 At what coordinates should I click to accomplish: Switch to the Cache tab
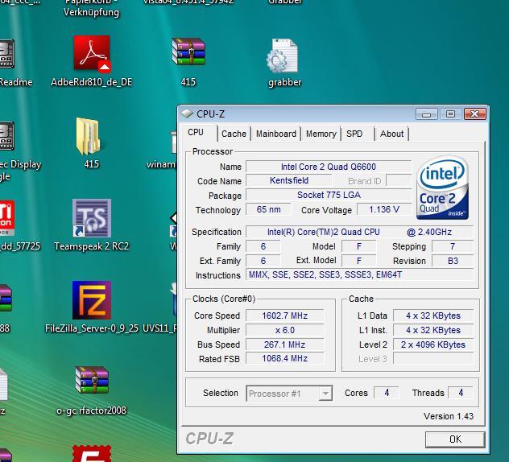234,134
